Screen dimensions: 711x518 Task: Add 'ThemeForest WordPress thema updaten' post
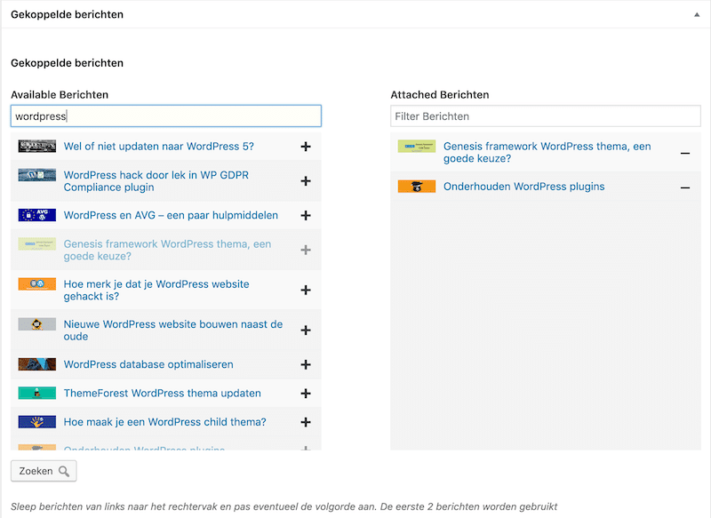tap(306, 394)
